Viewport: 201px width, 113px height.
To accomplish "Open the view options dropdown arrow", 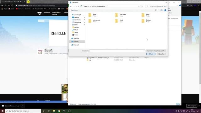I will (158, 10).
